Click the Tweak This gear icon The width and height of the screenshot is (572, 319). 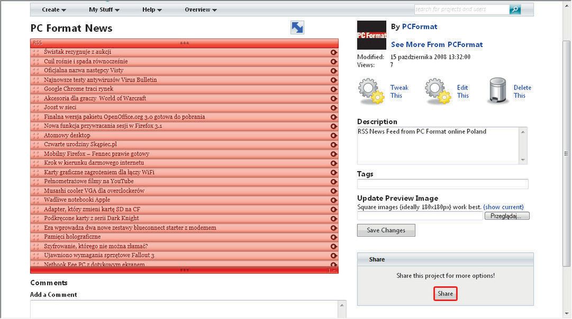tap(371, 91)
